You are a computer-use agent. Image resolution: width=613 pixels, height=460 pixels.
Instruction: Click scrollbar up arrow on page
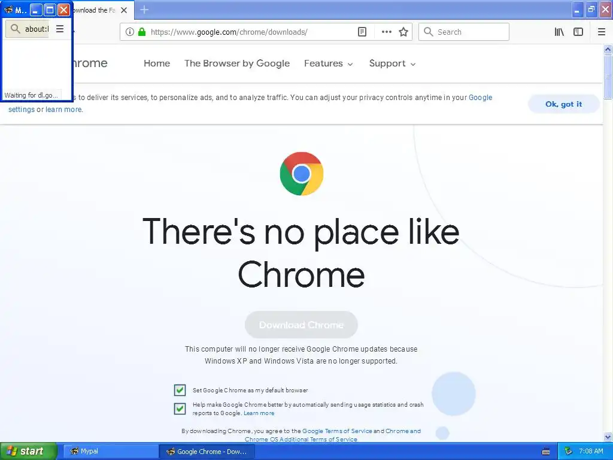[x=608, y=49]
